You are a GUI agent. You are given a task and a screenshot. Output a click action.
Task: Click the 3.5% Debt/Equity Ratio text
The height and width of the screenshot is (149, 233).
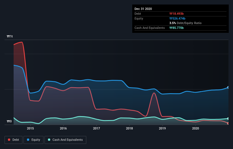click(x=185, y=23)
